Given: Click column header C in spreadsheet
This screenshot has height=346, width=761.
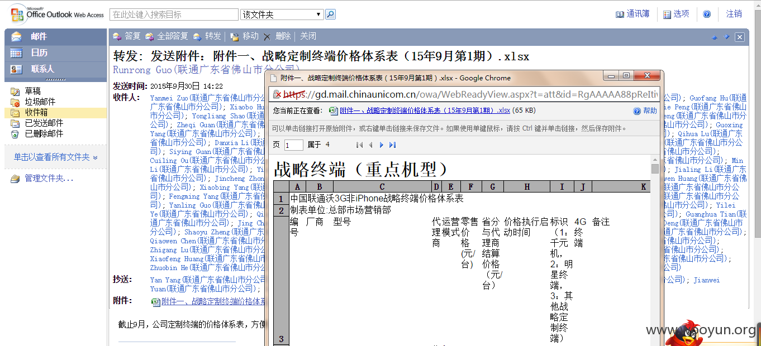Looking at the screenshot, I should [x=382, y=187].
